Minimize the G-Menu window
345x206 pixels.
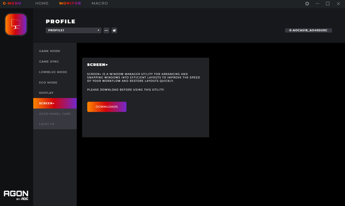[317, 4]
